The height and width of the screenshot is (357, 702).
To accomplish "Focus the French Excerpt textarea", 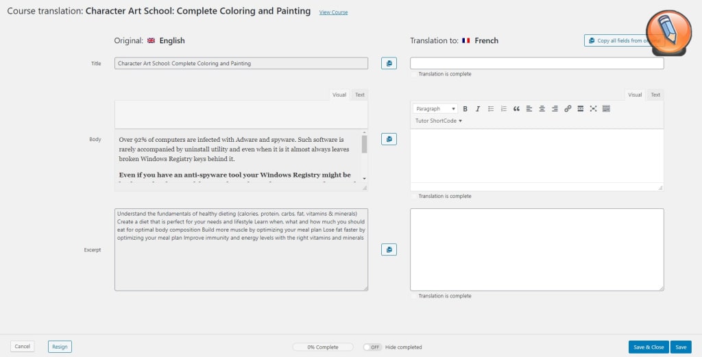I will click(x=537, y=249).
